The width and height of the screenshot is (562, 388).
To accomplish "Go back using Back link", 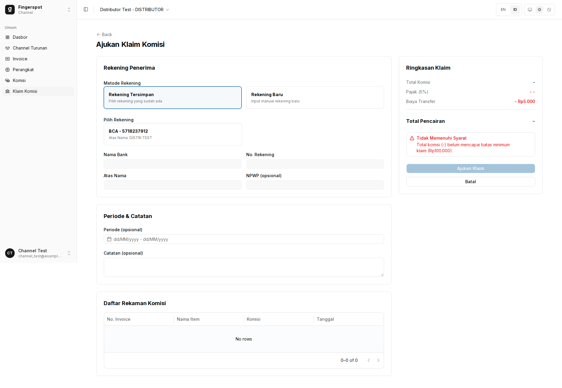I will [104, 35].
